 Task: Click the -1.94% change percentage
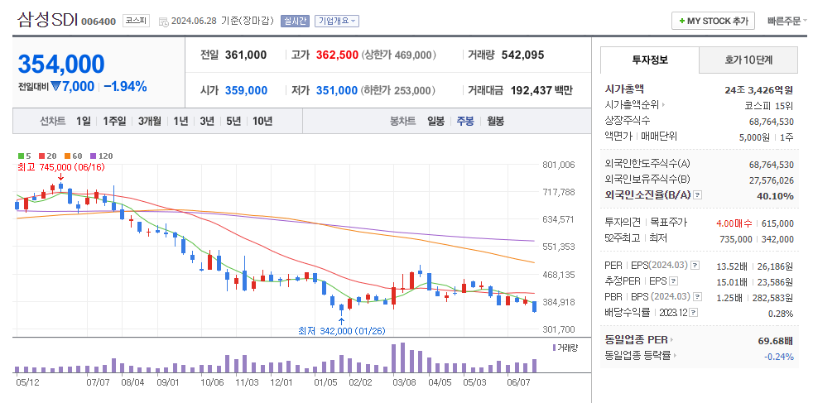(125, 87)
